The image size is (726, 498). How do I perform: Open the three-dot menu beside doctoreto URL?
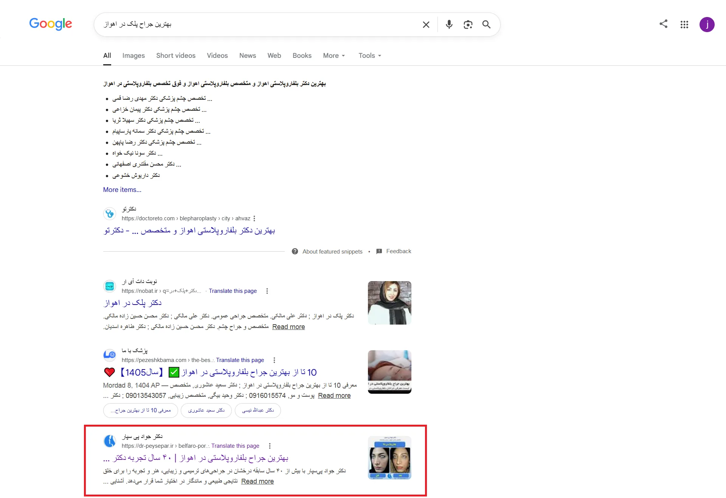[x=254, y=218]
